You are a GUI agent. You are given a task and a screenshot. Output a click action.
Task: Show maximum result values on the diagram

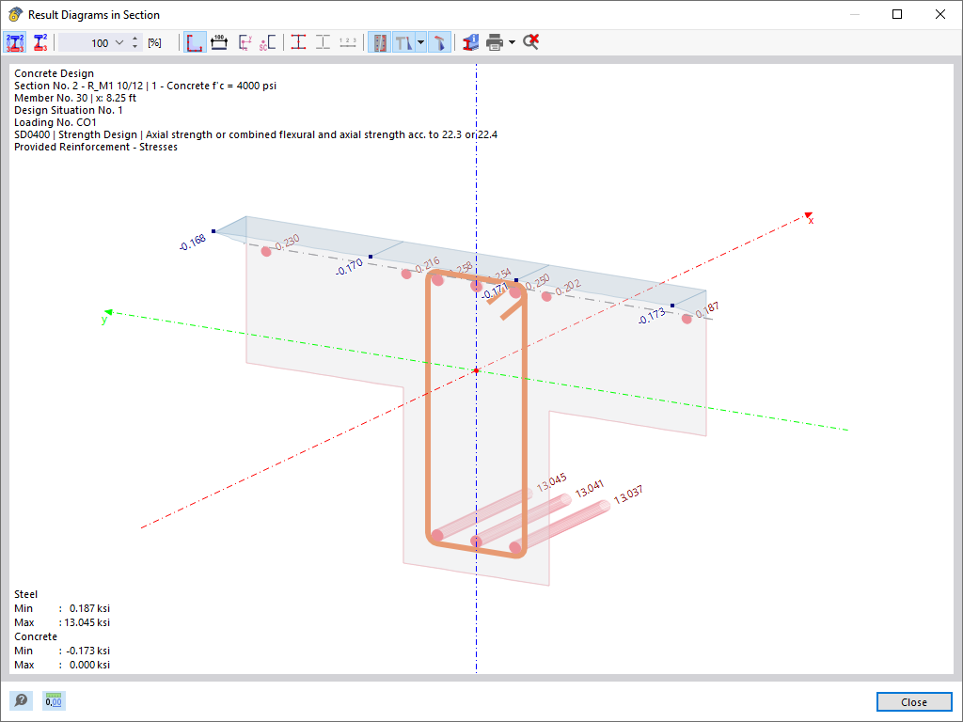pyautogui.click(x=297, y=42)
